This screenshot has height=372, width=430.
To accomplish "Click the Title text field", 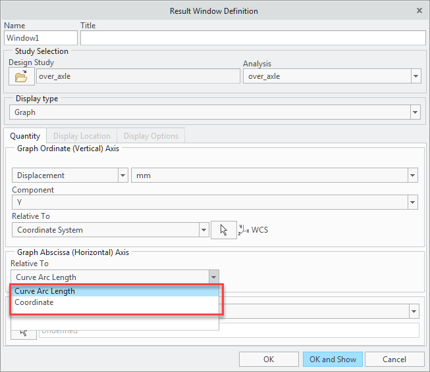I will pyautogui.click(x=253, y=38).
